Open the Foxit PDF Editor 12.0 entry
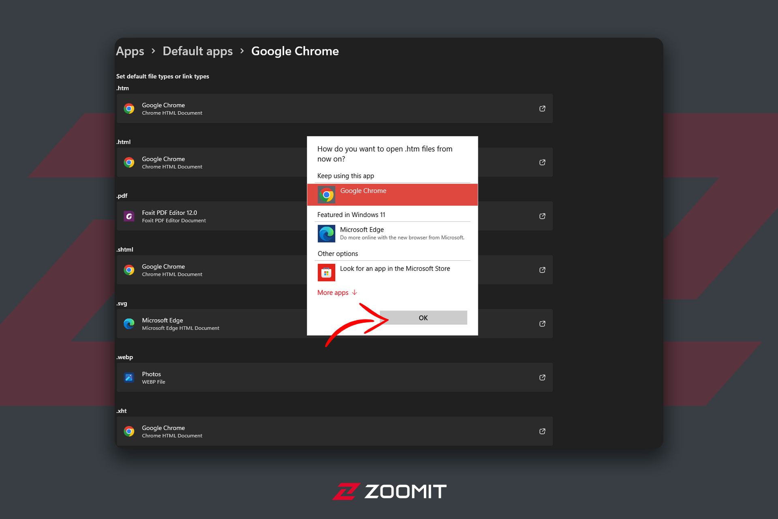The width and height of the screenshot is (778, 519). point(335,216)
